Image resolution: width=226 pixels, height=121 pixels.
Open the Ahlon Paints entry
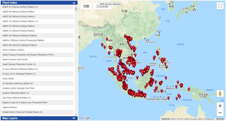tap(9, 79)
